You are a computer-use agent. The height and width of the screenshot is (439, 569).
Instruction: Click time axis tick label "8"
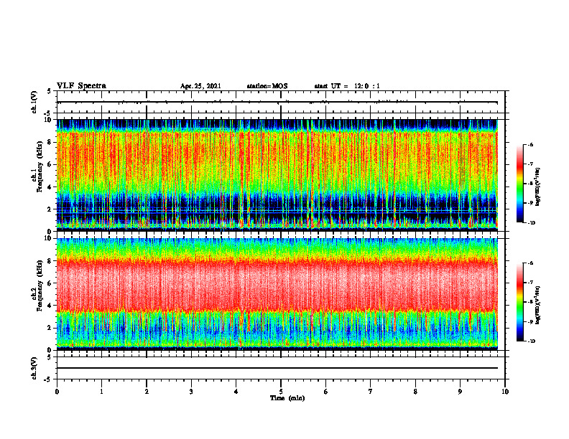(415, 392)
